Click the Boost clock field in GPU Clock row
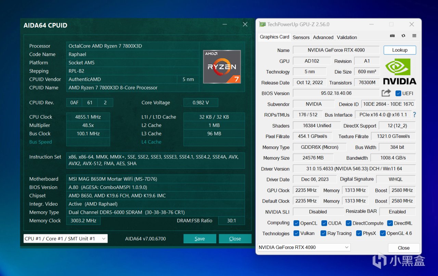The width and height of the screenshot is (438, 276). (402, 190)
